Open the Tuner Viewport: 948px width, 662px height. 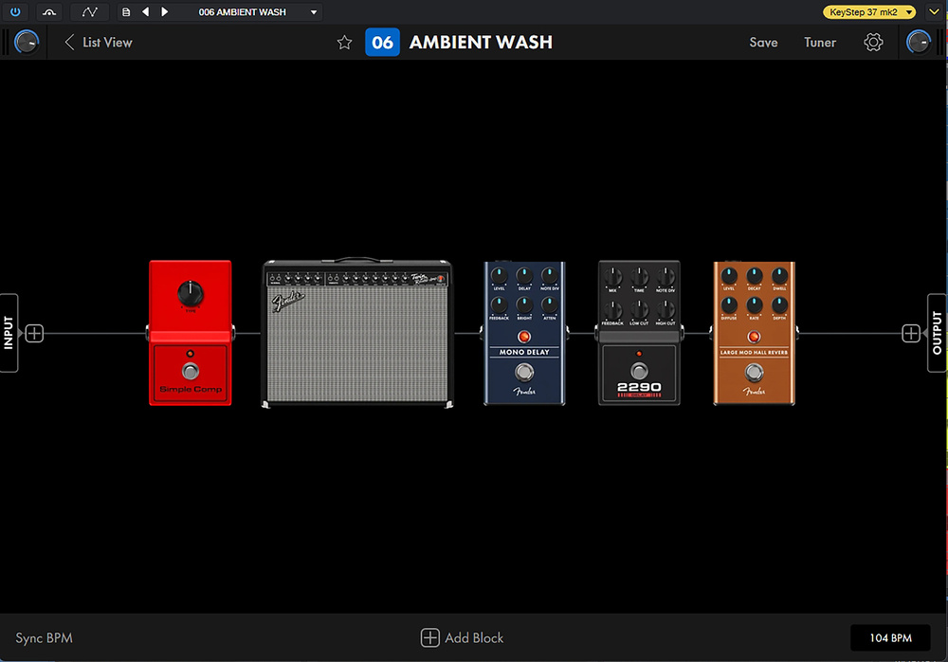820,43
